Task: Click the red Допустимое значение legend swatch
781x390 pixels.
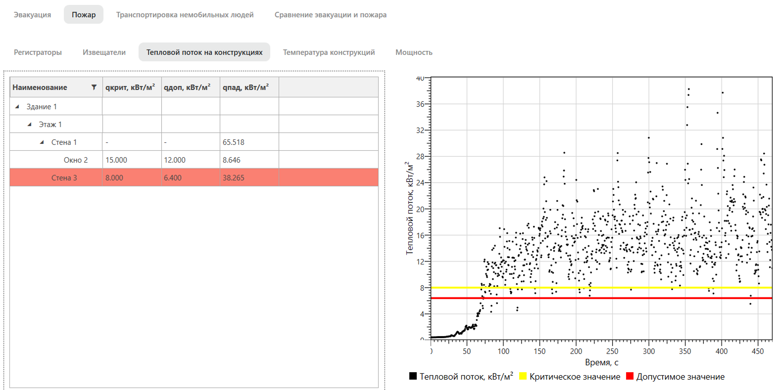Action: click(630, 376)
